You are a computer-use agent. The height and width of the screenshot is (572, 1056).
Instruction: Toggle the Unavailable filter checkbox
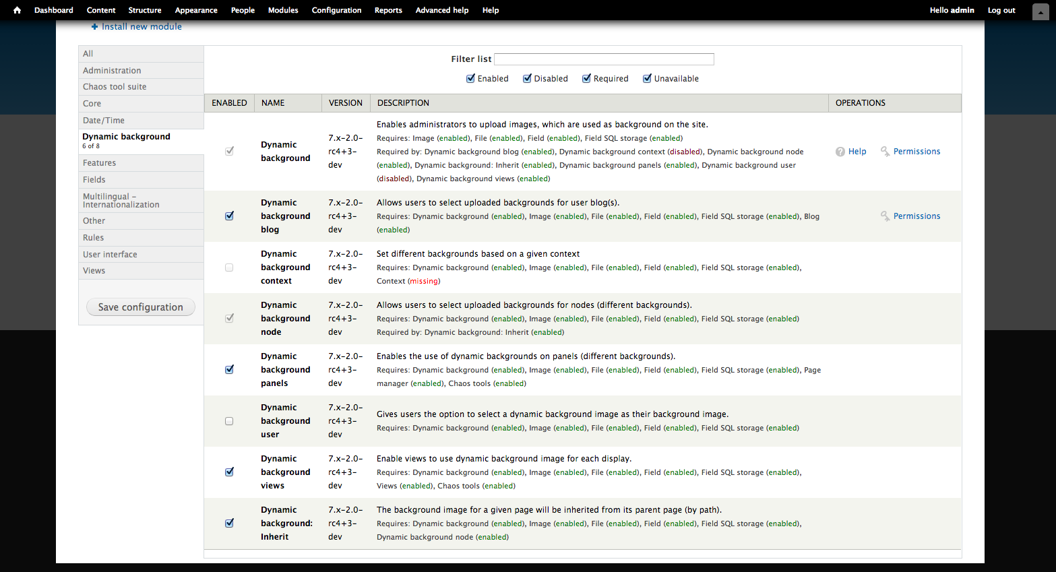point(648,79)
